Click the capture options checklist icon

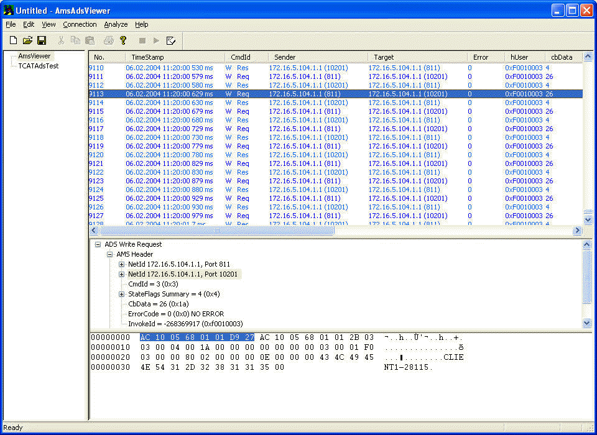170,40
